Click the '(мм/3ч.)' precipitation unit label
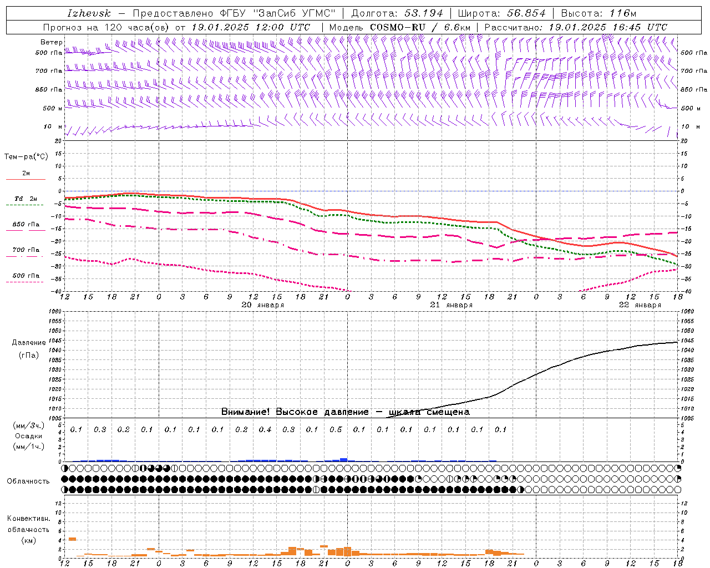710x568 pixels. point(28,425)
